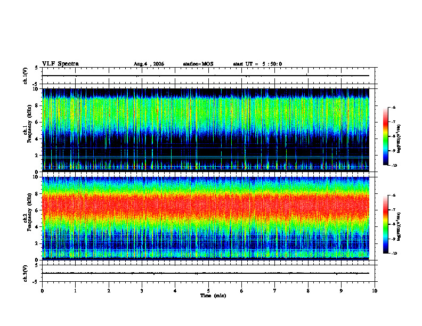Click the ch.1 frequency axis tick '8'

click(x=37, y=105)
